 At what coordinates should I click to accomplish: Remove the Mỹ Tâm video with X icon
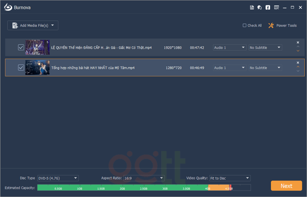298,63
